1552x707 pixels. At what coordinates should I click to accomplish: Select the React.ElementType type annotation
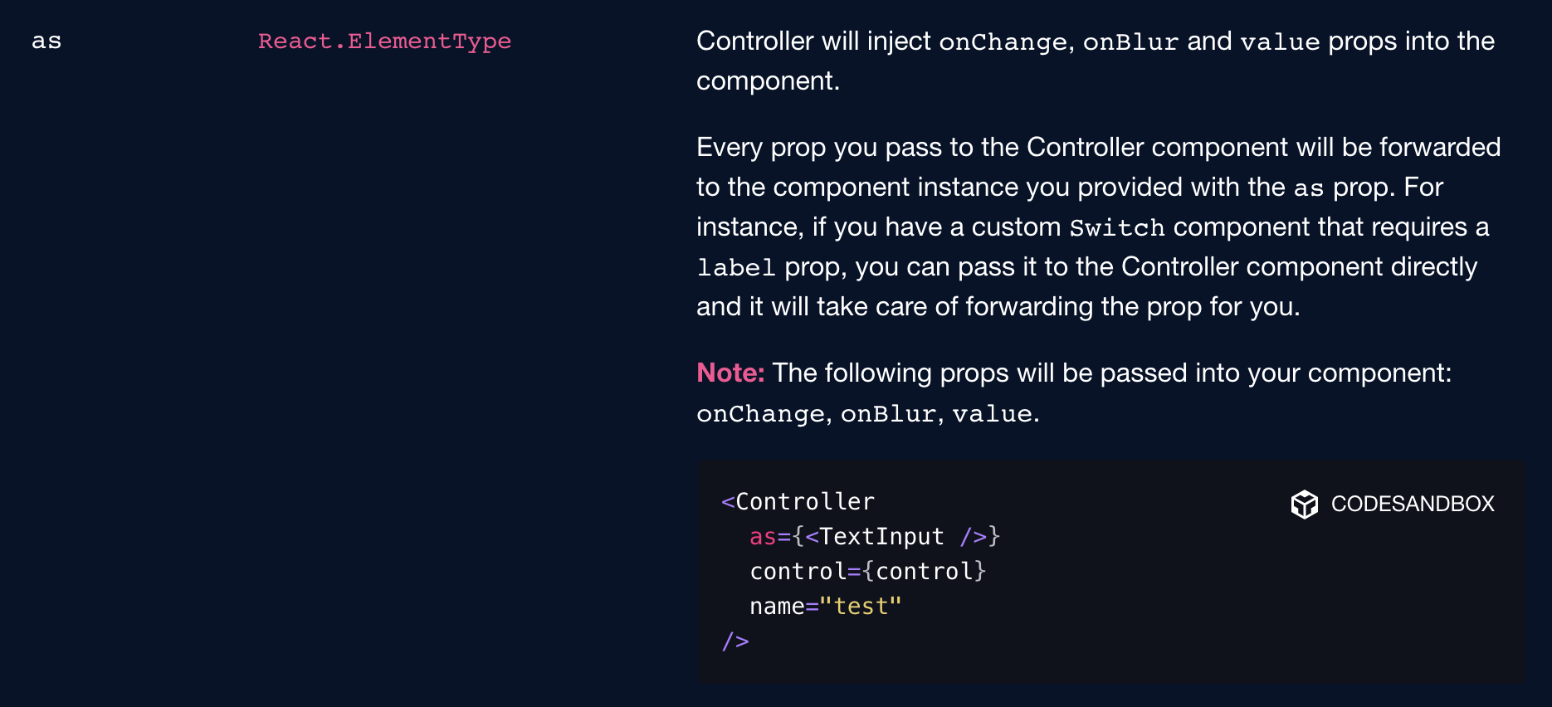coord(384,41)
